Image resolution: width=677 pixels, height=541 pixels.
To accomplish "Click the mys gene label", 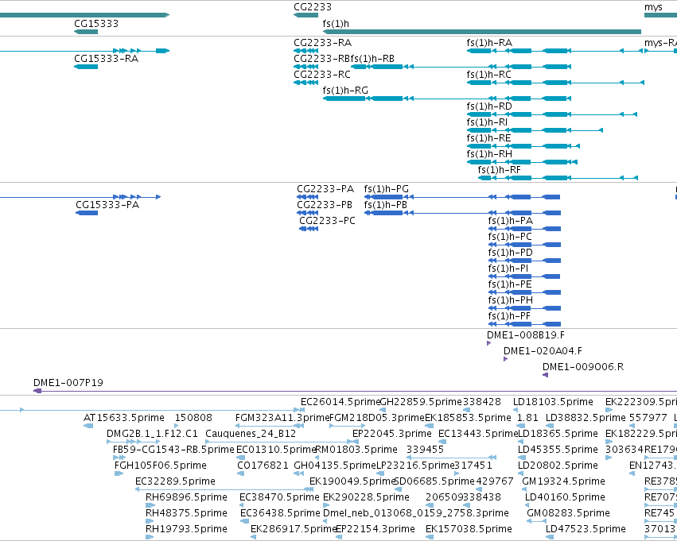I will tap(653, 7).
